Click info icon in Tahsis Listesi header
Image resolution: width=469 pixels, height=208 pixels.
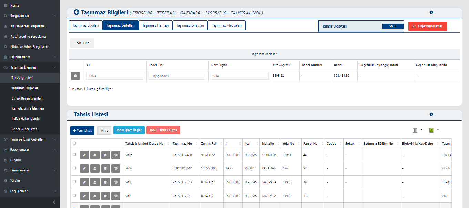pos(431,114)
